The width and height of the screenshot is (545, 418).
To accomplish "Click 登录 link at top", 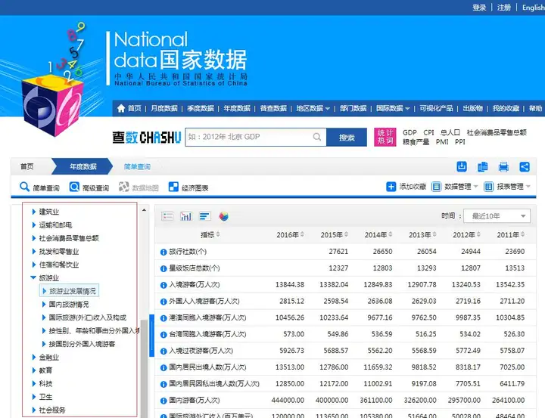I will pyautogui.click(x=479, y=8).
